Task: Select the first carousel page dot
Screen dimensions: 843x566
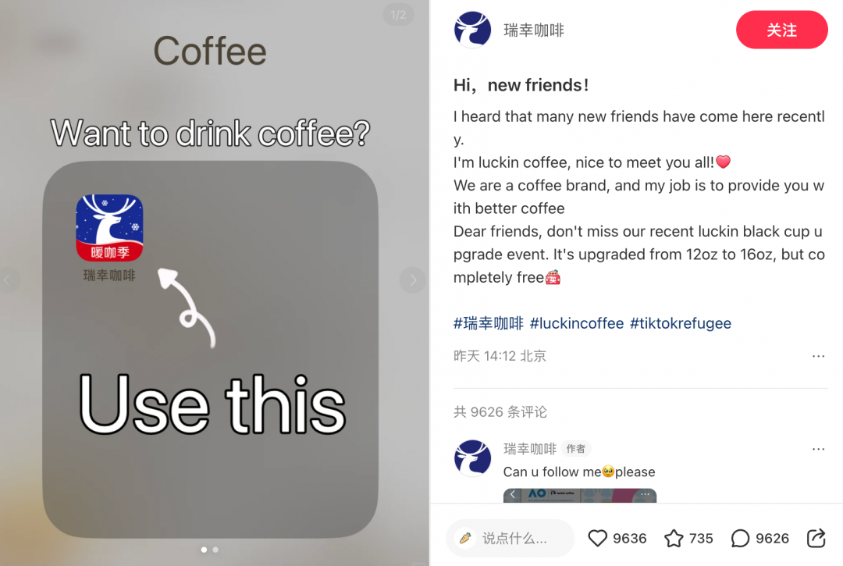Action: coord(204,550)
